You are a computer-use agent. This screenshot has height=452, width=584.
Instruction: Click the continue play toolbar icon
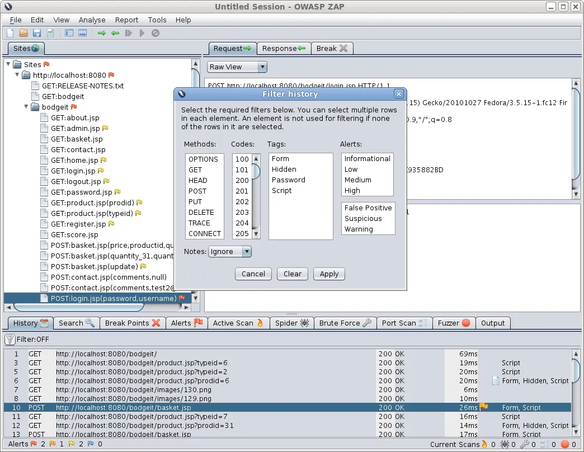142,33
